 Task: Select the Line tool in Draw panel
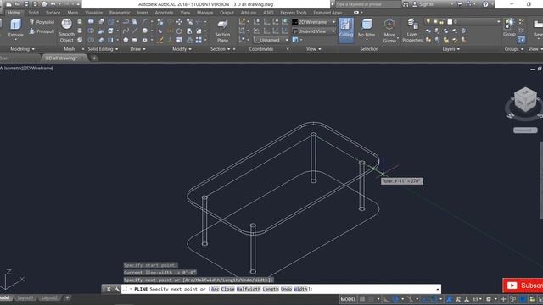(x=135, y=30)
